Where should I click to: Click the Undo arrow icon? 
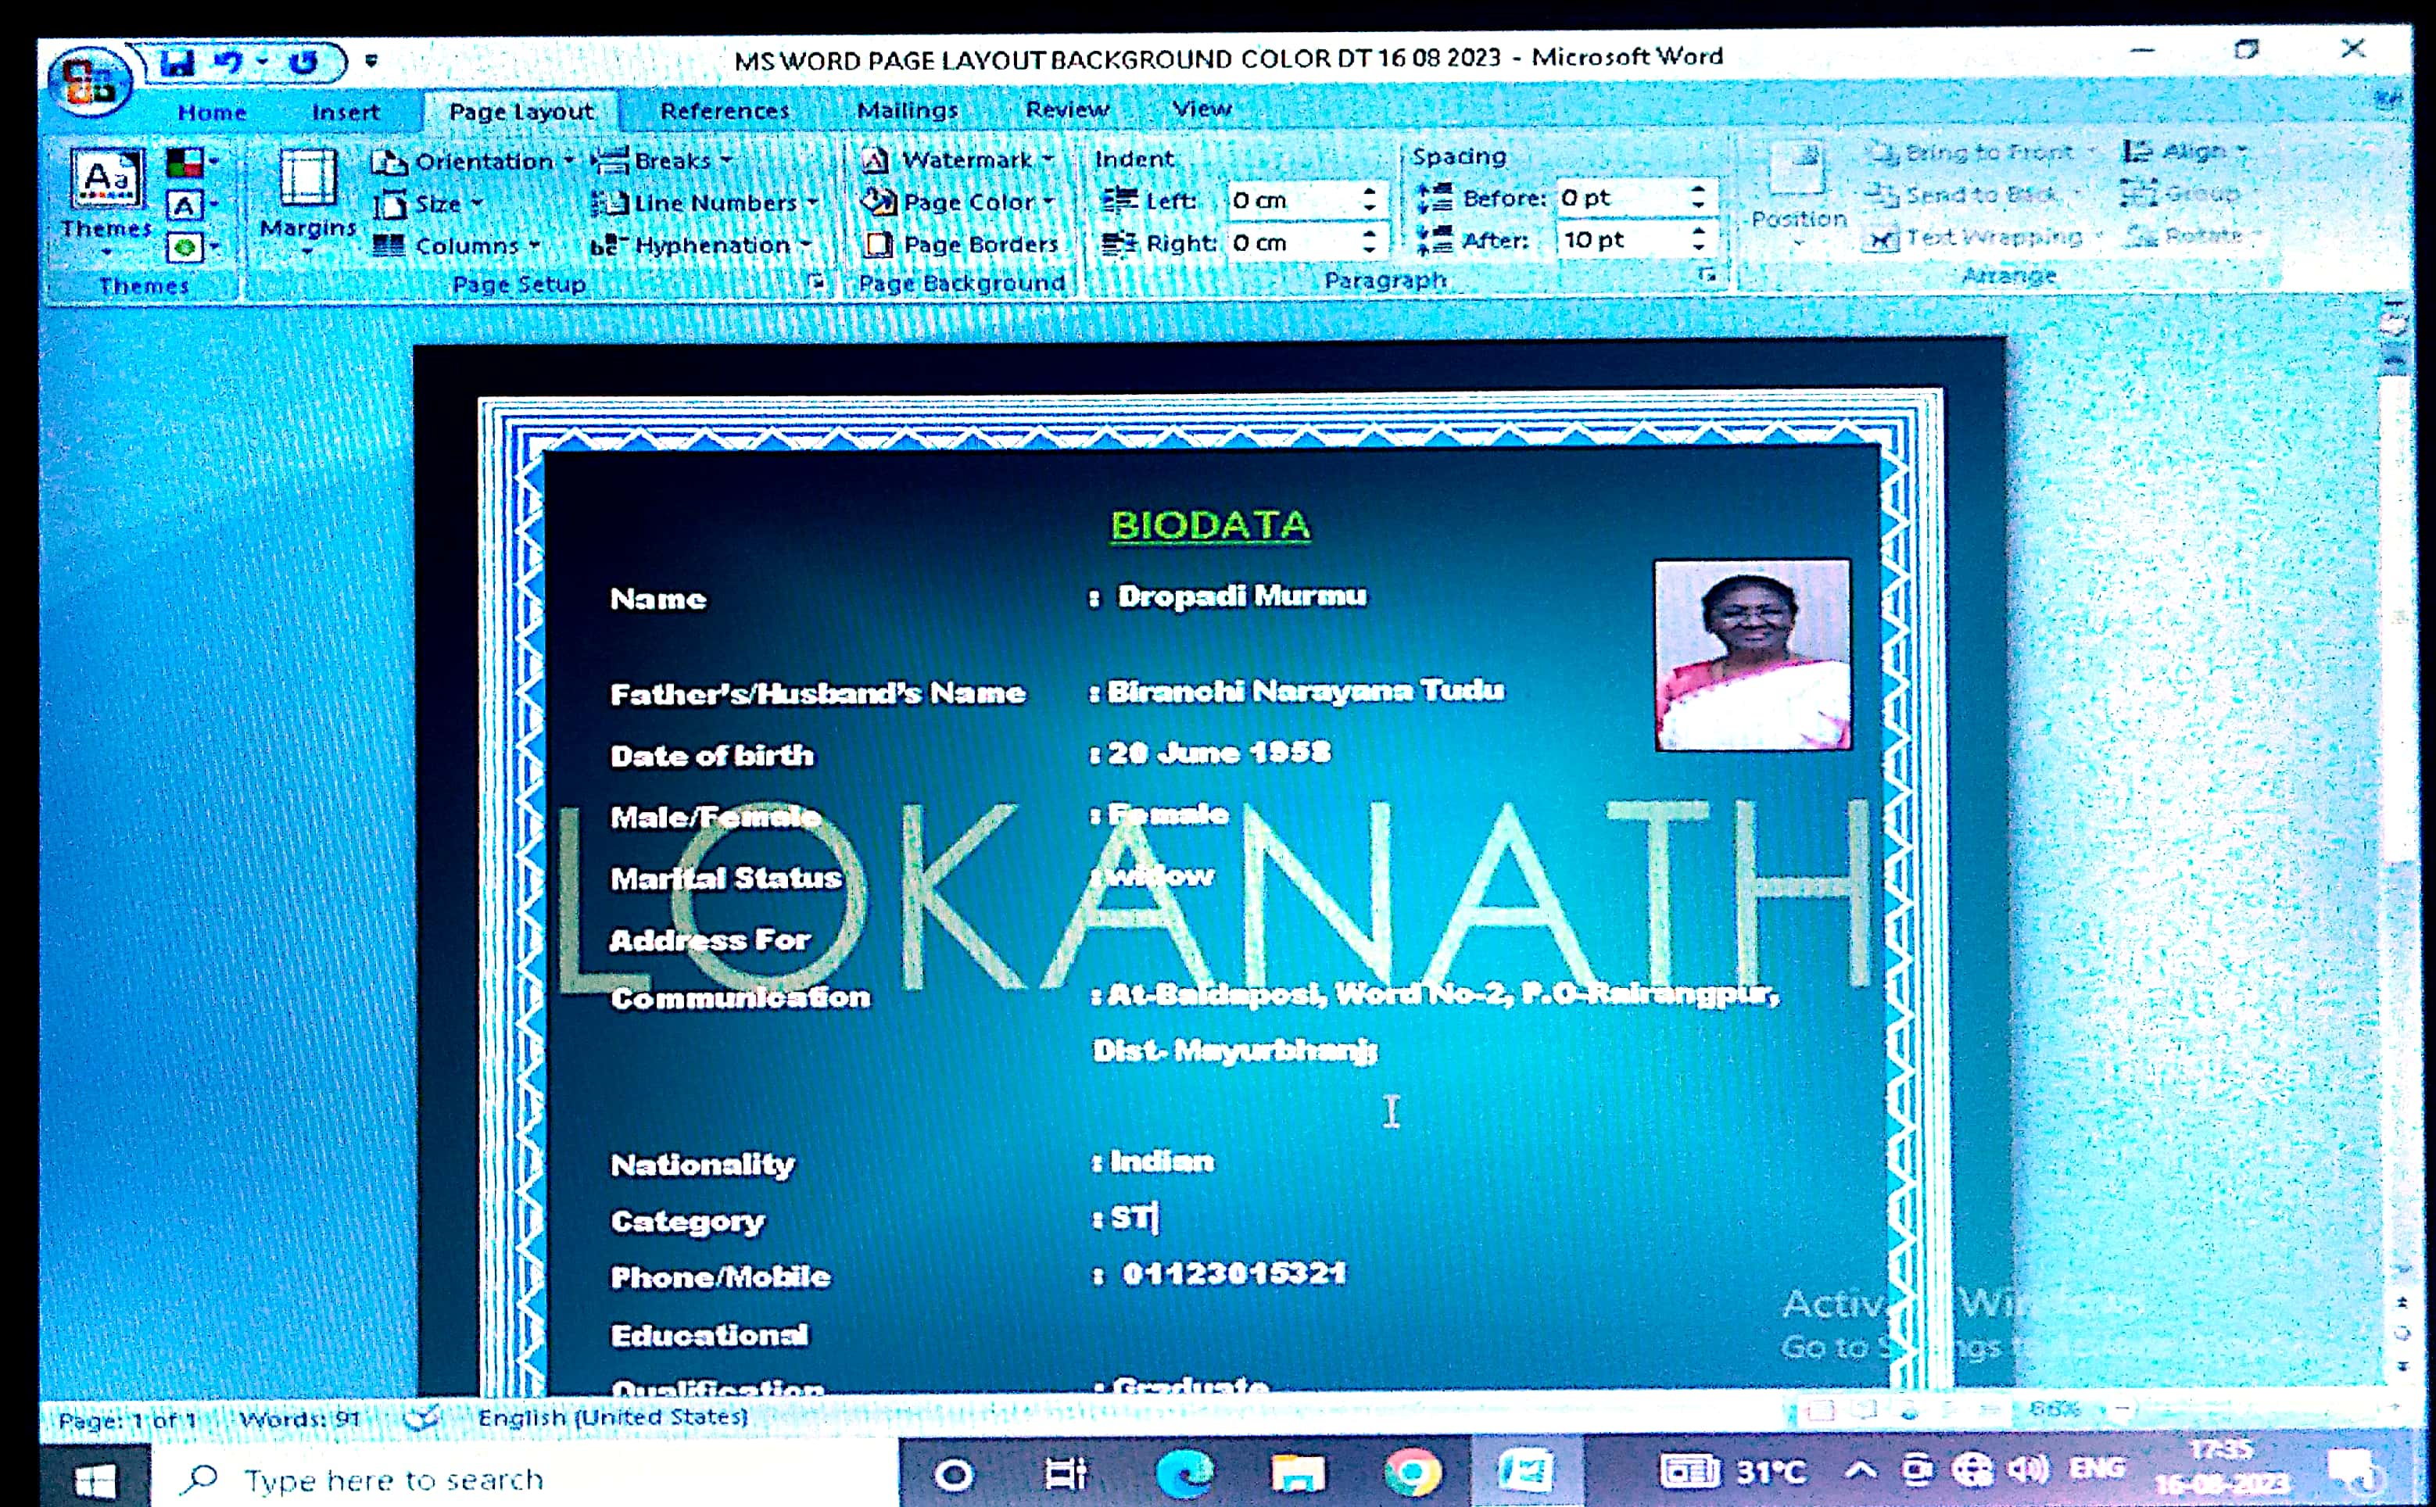pos(231,63)
